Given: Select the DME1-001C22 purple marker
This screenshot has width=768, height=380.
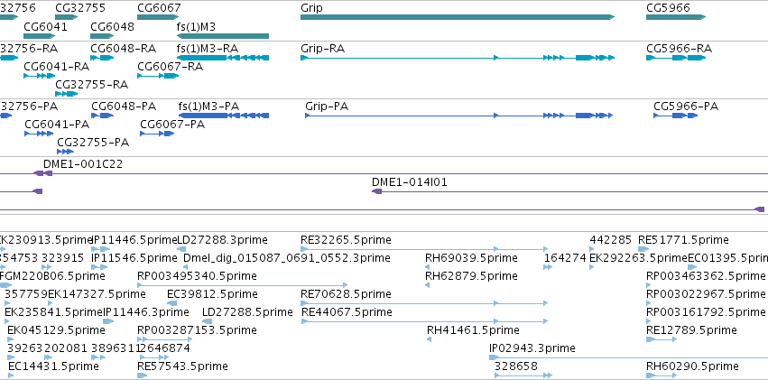Looking at the screenshot, I should pos(42,173).
